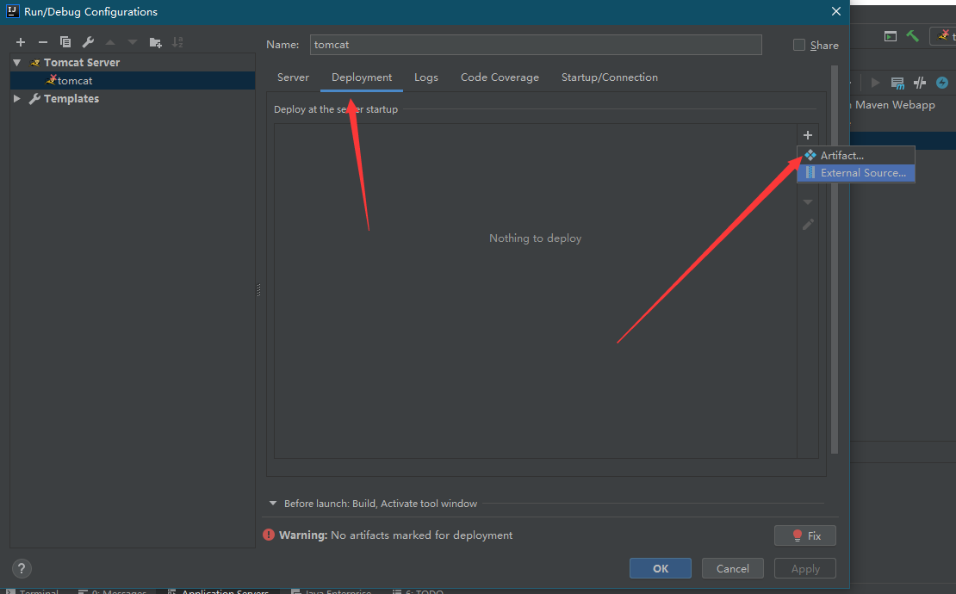This screenshot has height=594, width=956.
Task: Collapse the Tomcat Server tree node
Action: click(x=17, y=63)
